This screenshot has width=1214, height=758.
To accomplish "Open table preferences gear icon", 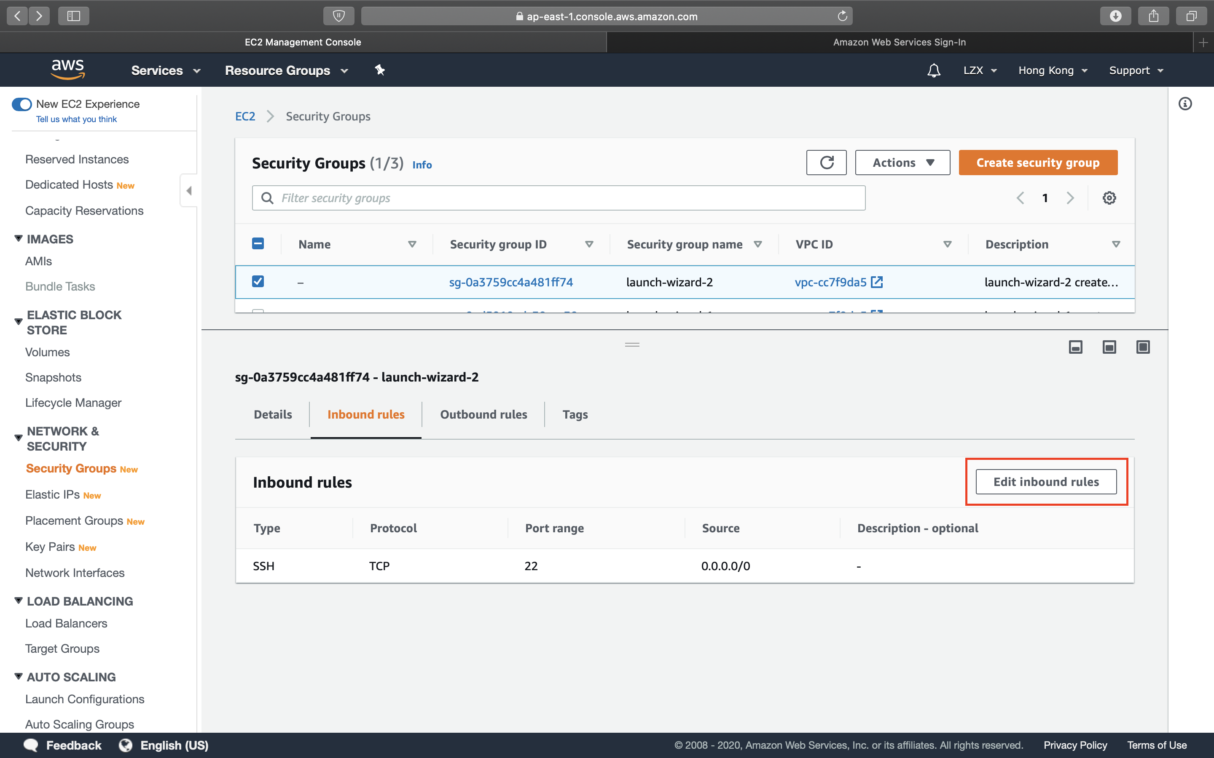I will 1109,198.
